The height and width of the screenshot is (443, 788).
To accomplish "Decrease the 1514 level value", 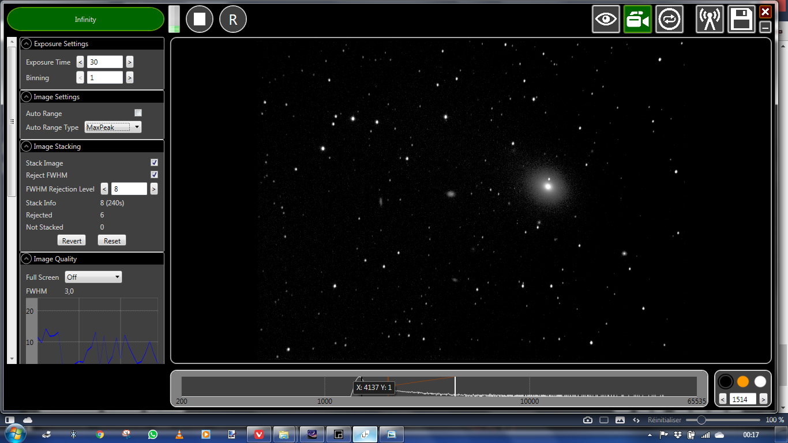I will 723,399.
